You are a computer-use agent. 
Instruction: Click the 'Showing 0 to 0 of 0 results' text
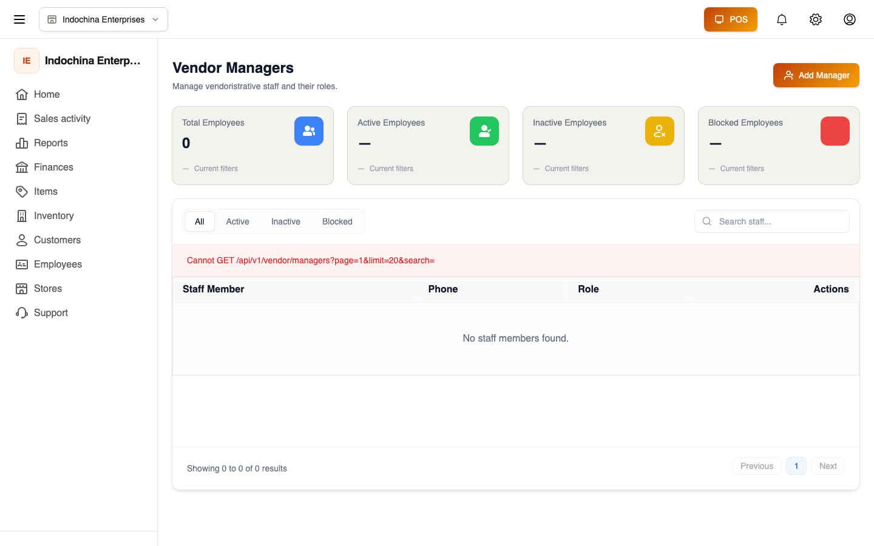pos(237,468)
